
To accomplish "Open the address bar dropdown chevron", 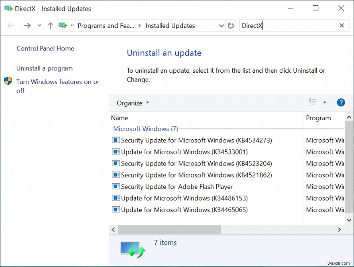I will click(221, 25).
